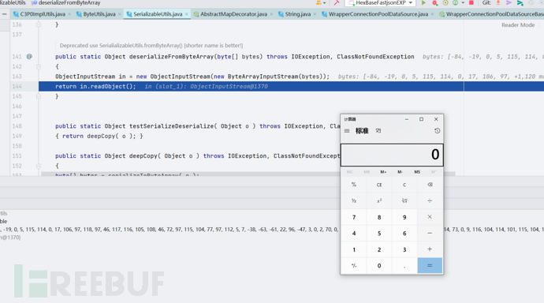Screen dimensions: 544x303
Task: Click the calculator reciprocal 1/x key
Action: (x=354, y=200)
